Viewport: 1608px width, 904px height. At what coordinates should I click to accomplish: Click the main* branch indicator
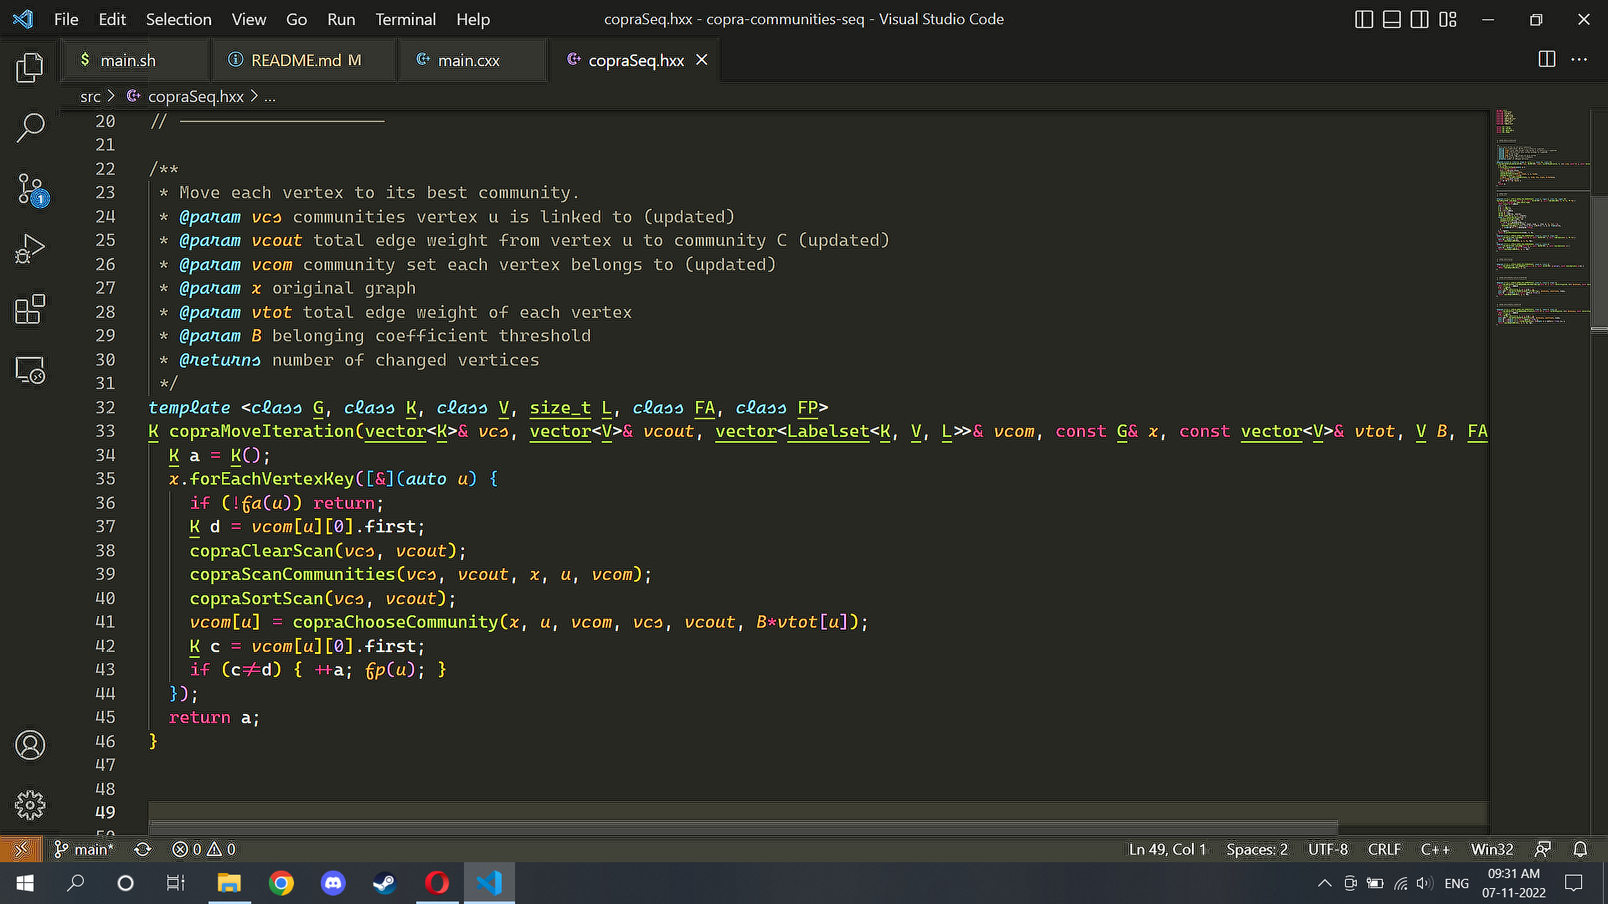(85, 850)
